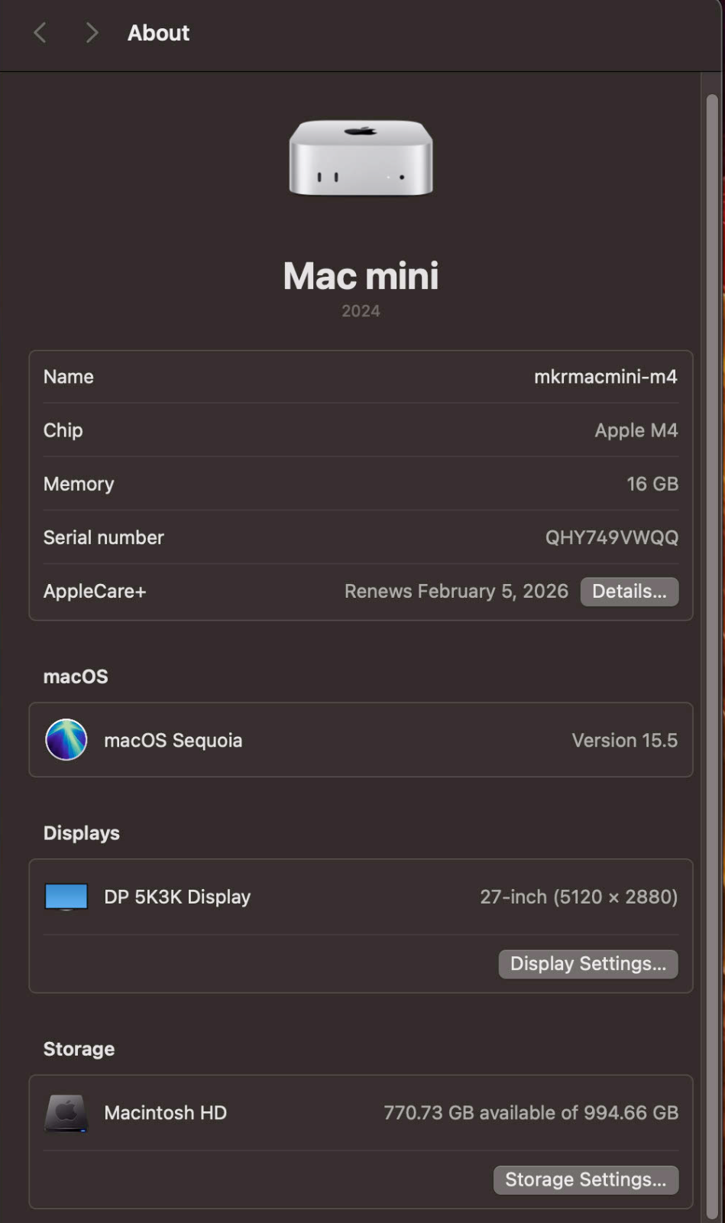Image resolution: width=725 pixels, height=1223 pixels.
Task: Click the Macintosh HD label
Action: click(166, 1113)
